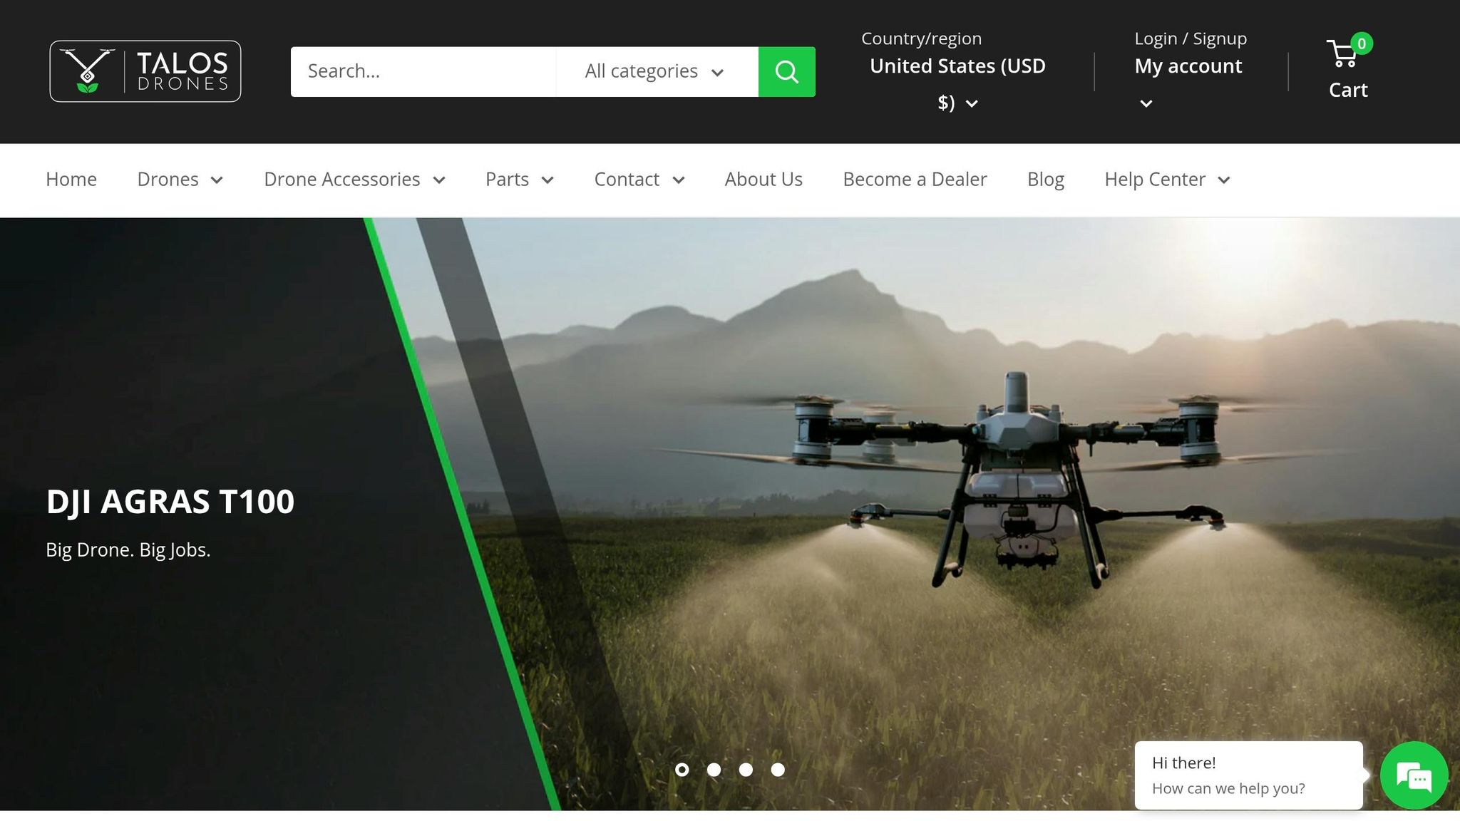Image resolution: width=1460 pixels, height=821 pixels.
Task: Go to the first carousel slide dot
Action: click(x=682, y=770)
